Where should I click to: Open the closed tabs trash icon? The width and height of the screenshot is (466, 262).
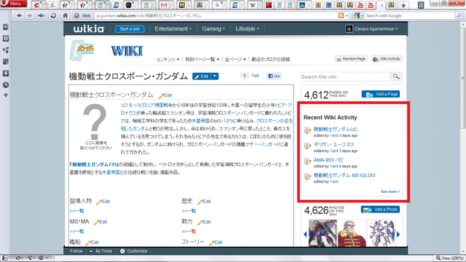coord(421,5)
